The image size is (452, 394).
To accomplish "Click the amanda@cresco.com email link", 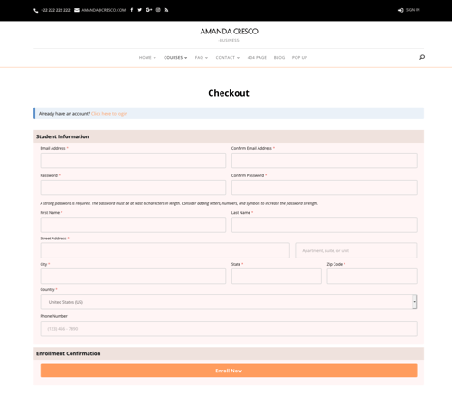I will pyautogui.click(x=104, y=10).
